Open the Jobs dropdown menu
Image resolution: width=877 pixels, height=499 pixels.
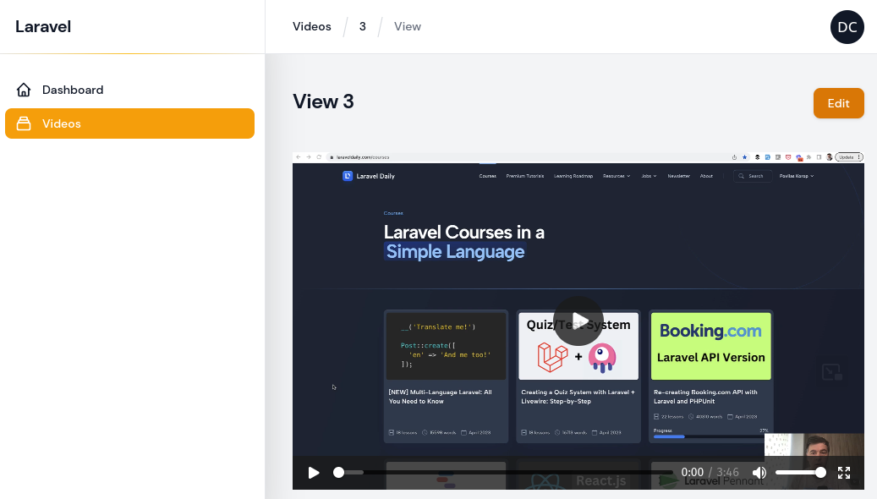coord(648,176)
